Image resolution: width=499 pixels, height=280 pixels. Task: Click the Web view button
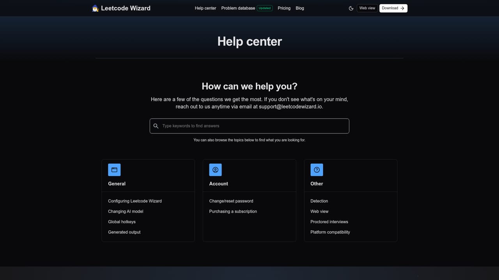pyautogui.click(x=367, y=8)
